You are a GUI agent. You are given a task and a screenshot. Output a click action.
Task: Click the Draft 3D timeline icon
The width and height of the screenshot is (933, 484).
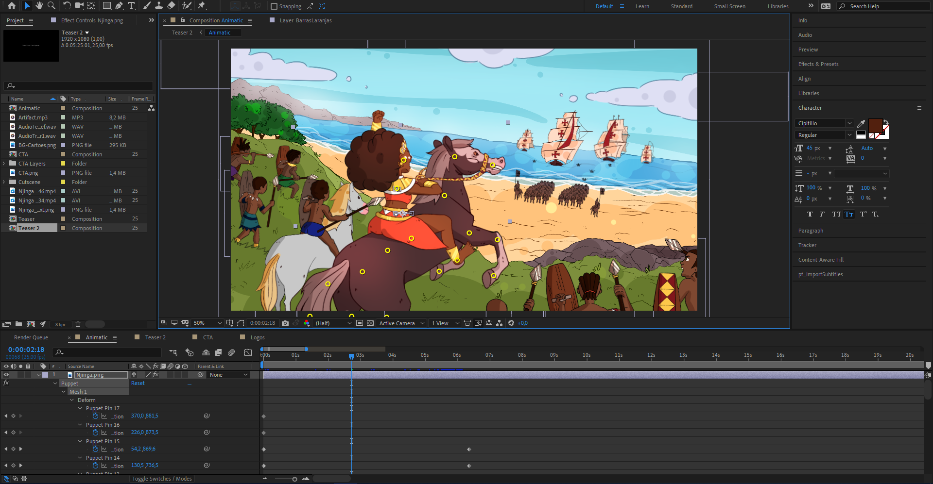[x=190, y=352]
